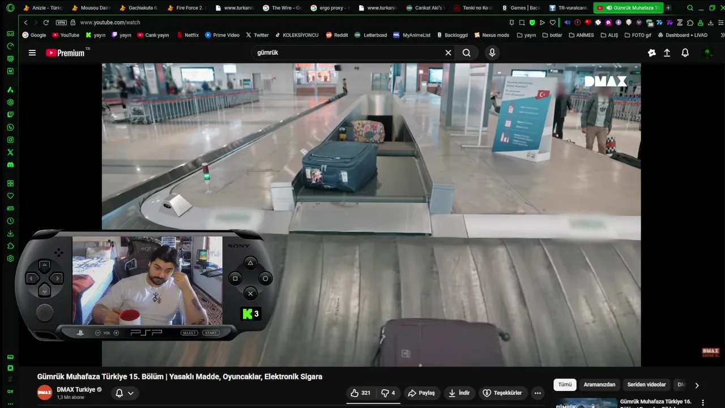725x408 pixels.
Task: Open the YouTube account avatar
Action: tap(707, 53)
